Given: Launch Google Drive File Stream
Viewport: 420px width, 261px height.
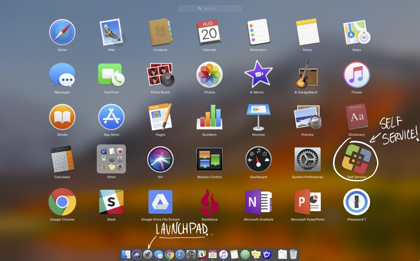Looking at the screenshot, I should coord(160,202).
